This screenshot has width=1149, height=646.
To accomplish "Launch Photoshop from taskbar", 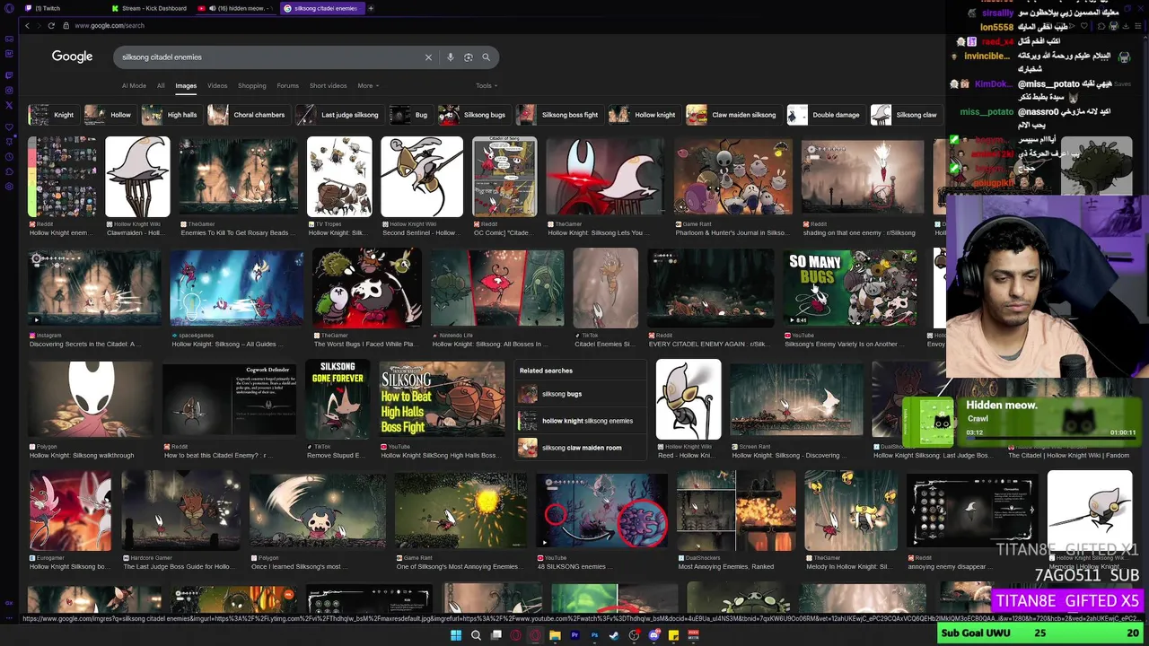I will point(594,635).
